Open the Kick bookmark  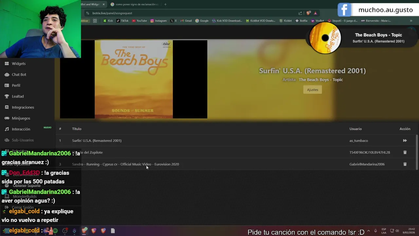click(x=108, y=21)
